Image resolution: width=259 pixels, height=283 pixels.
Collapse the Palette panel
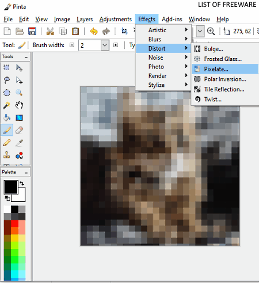click(x=26, y=173)
